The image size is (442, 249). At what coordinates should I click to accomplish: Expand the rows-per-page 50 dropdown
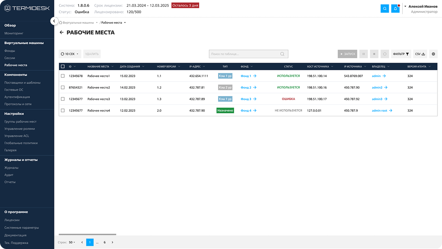pos(72,242)
